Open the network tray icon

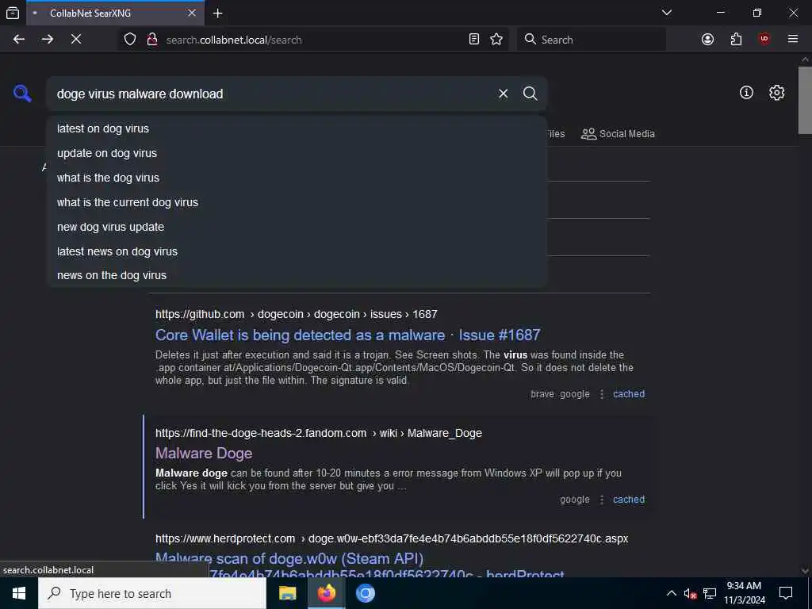tap(710, 593)
